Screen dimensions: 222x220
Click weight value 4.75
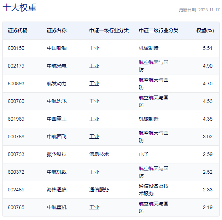coord(208,83)
